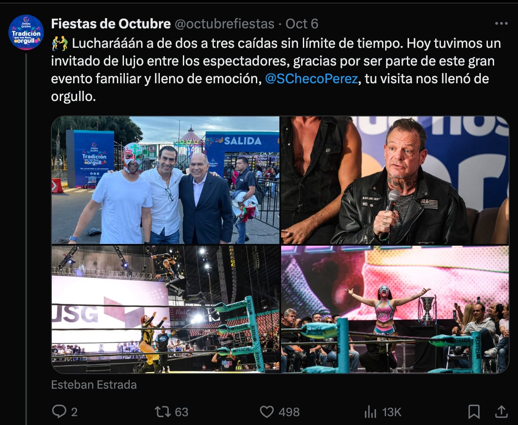
Task: Click the Esteban Estrada photo credit
Action: [94, 385]
